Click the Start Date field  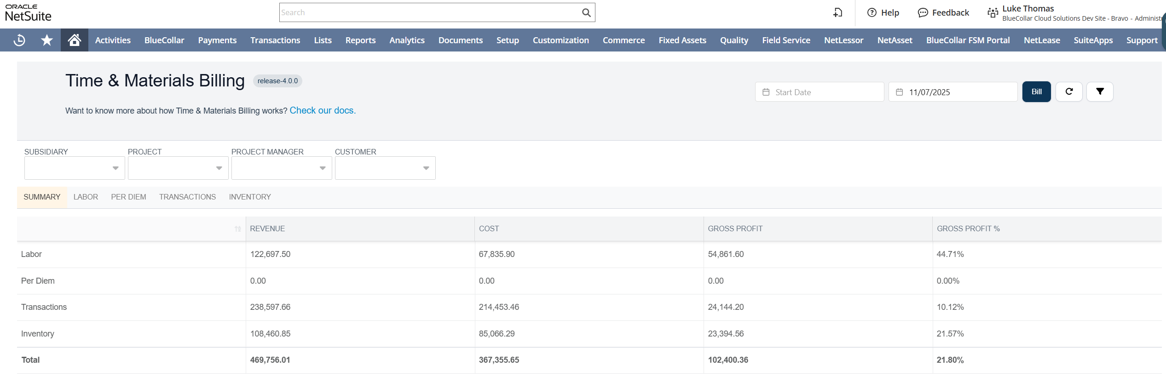point(820,92)
